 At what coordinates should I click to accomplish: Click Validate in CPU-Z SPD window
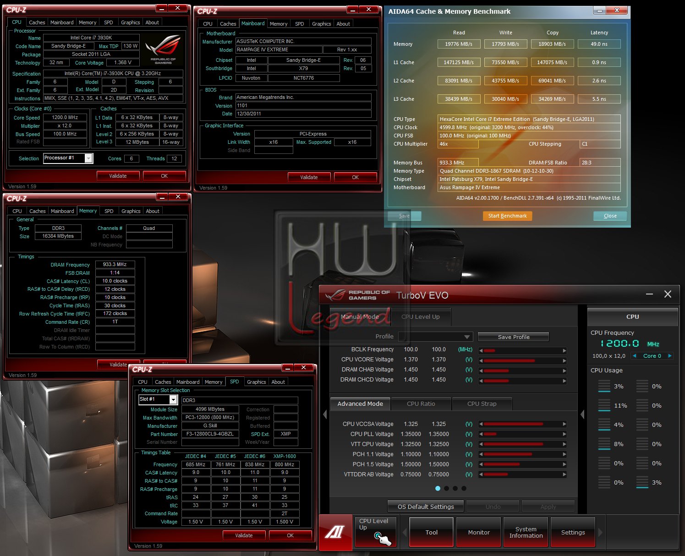click(244, 535)
